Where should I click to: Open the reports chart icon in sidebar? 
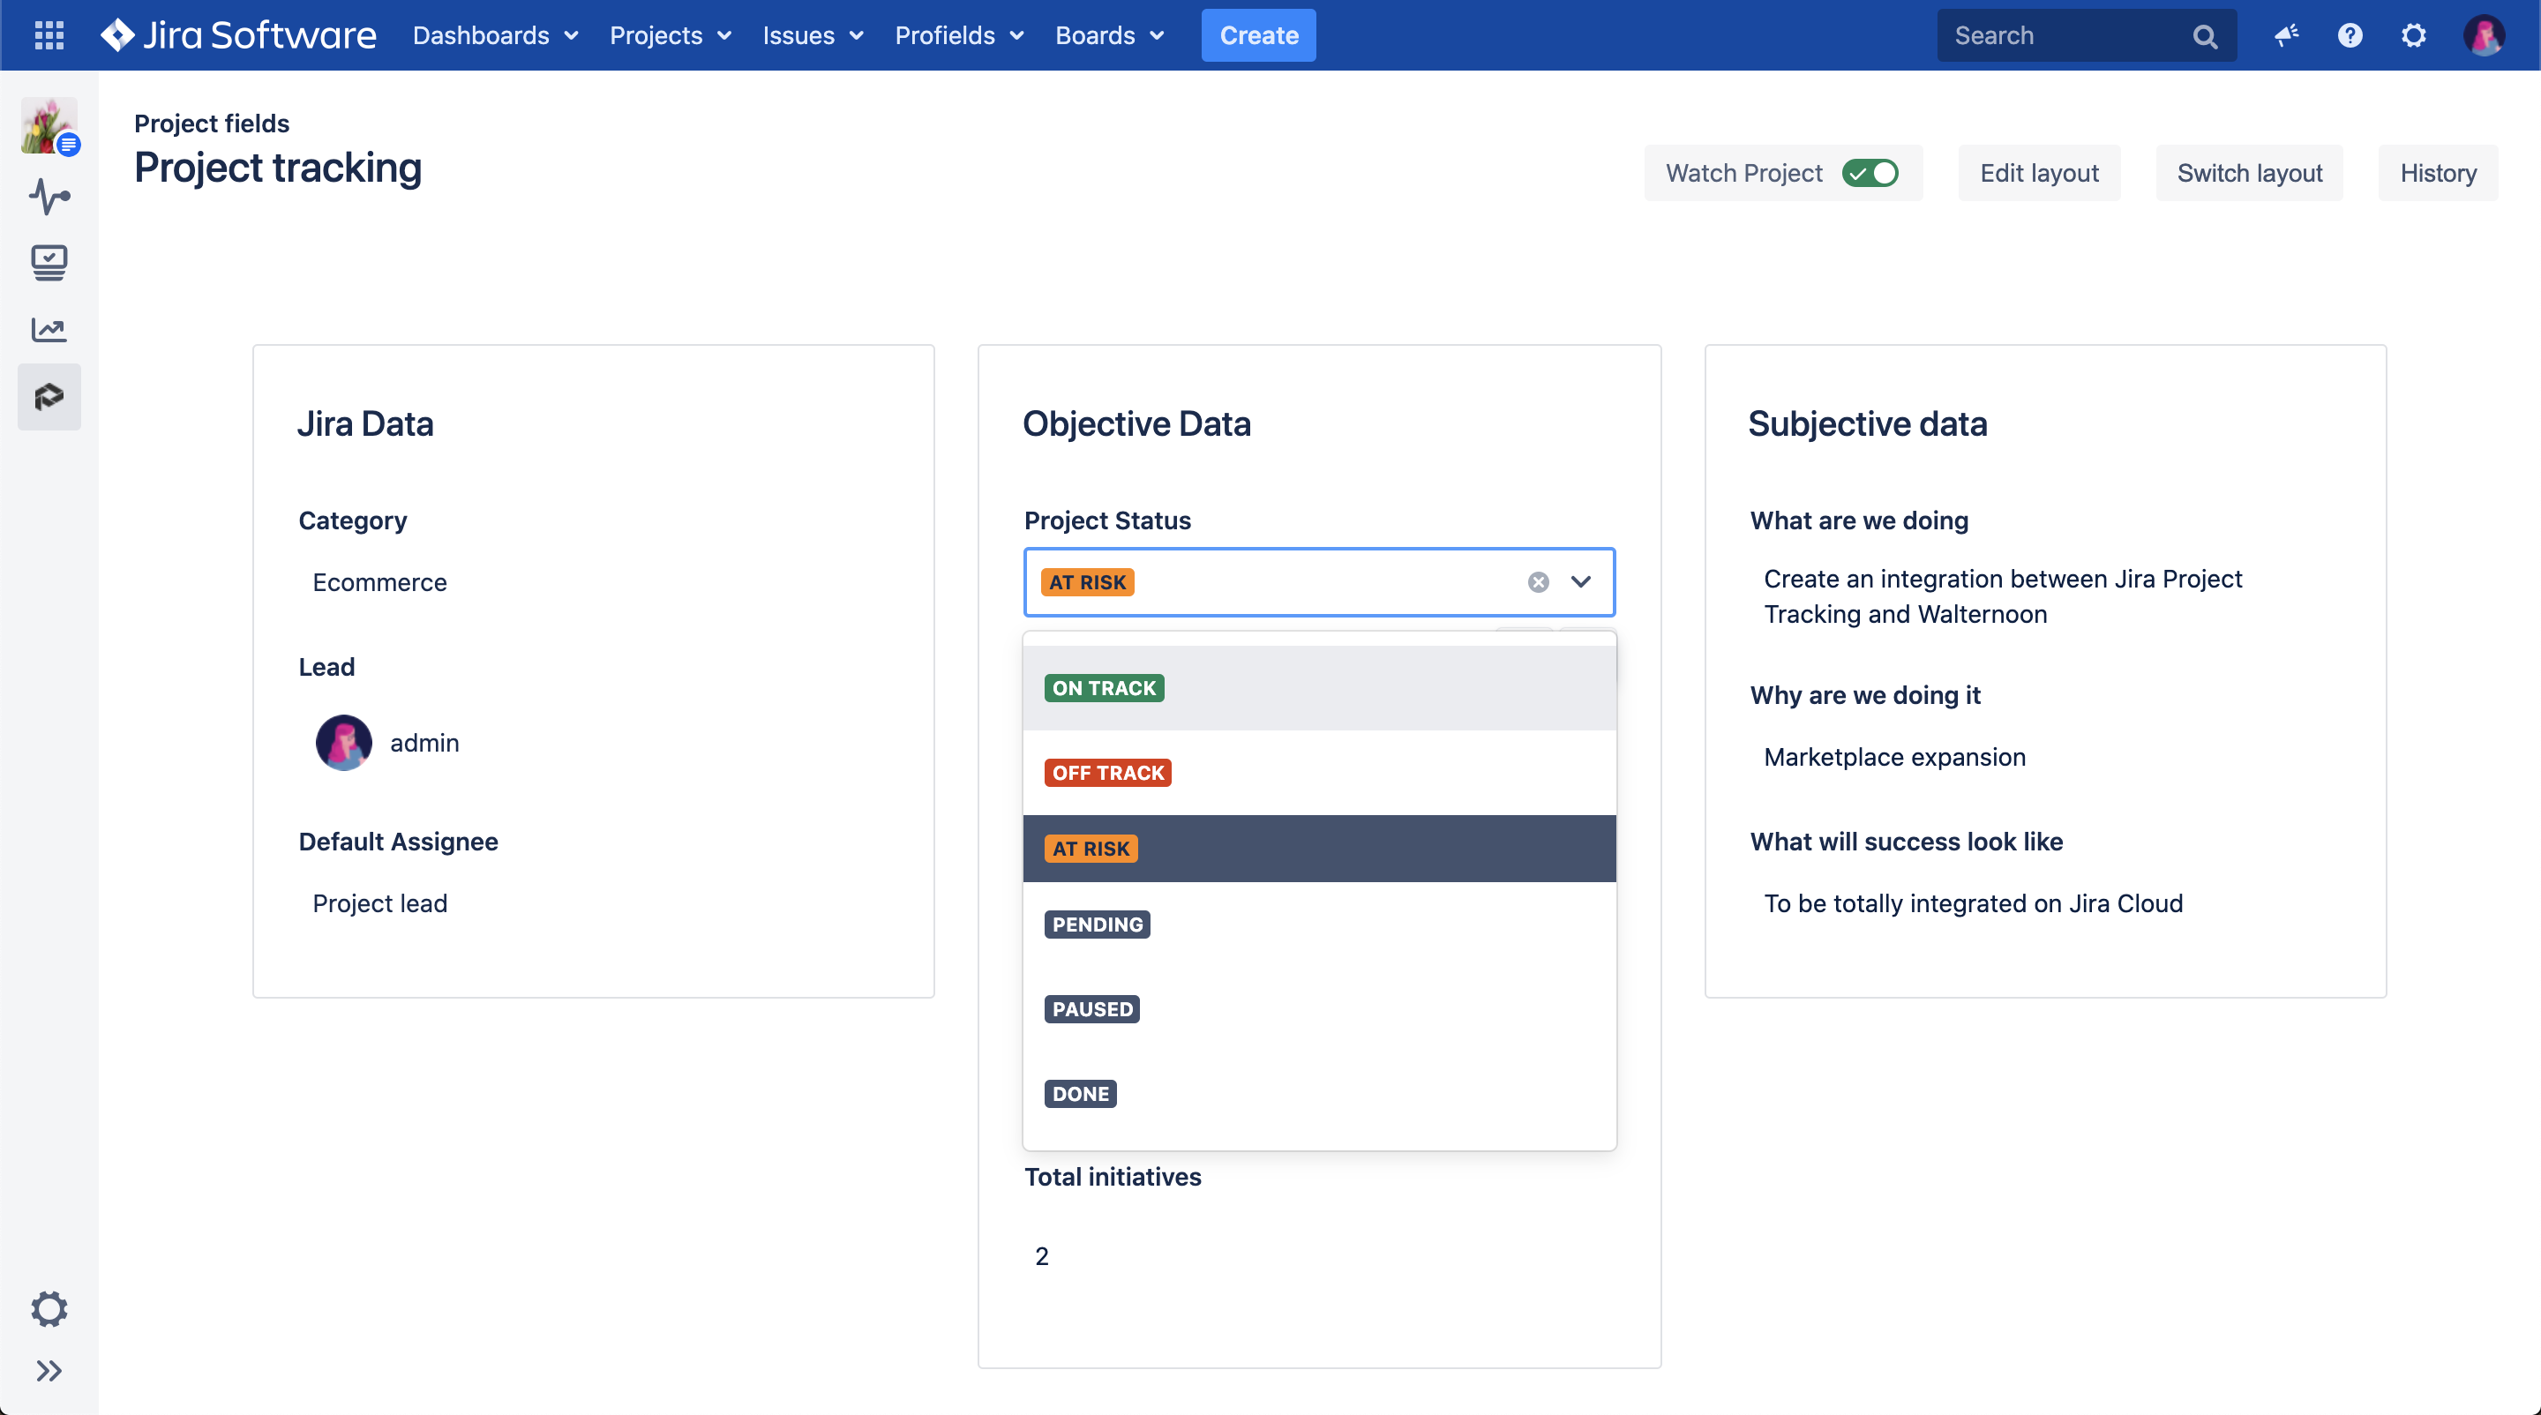pos(49,329)
